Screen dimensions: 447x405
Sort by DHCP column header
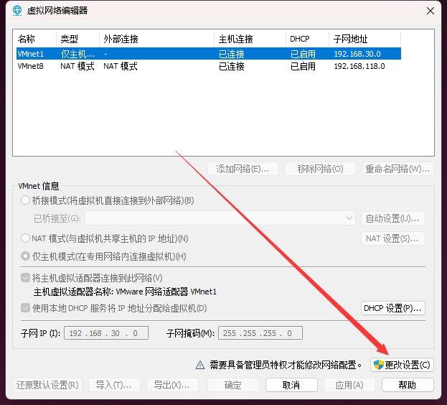(x=308, y=39)
